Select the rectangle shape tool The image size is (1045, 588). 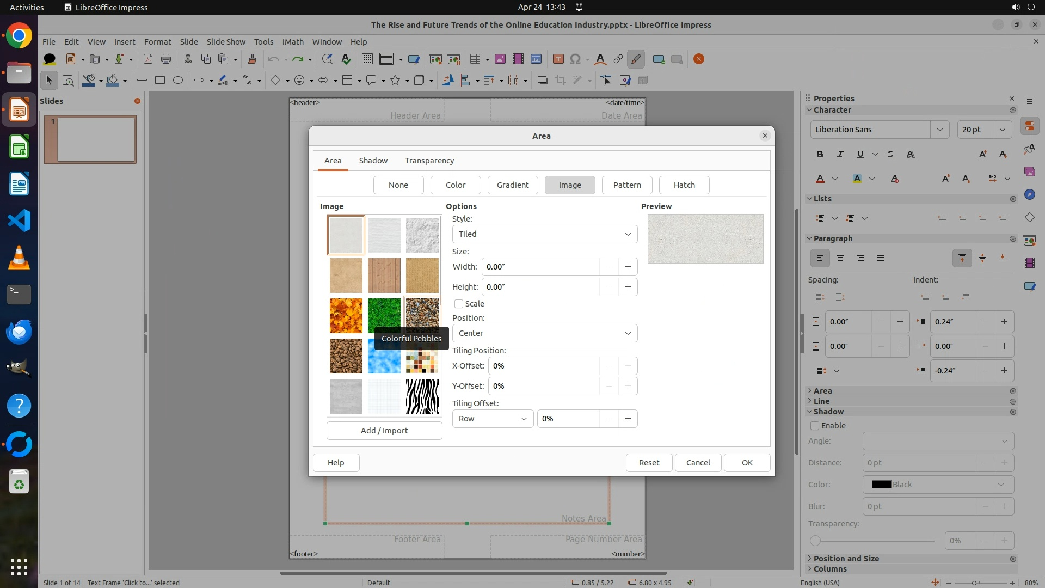tap(160, 80)
